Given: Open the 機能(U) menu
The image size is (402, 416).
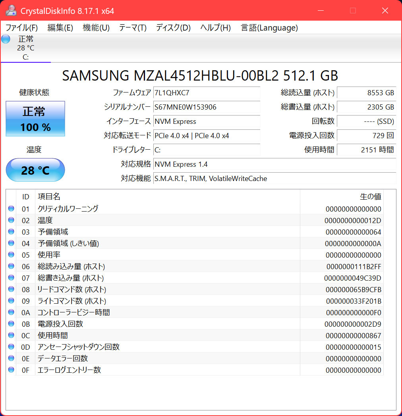Looking at the screenshot, I should coord(96,28).
